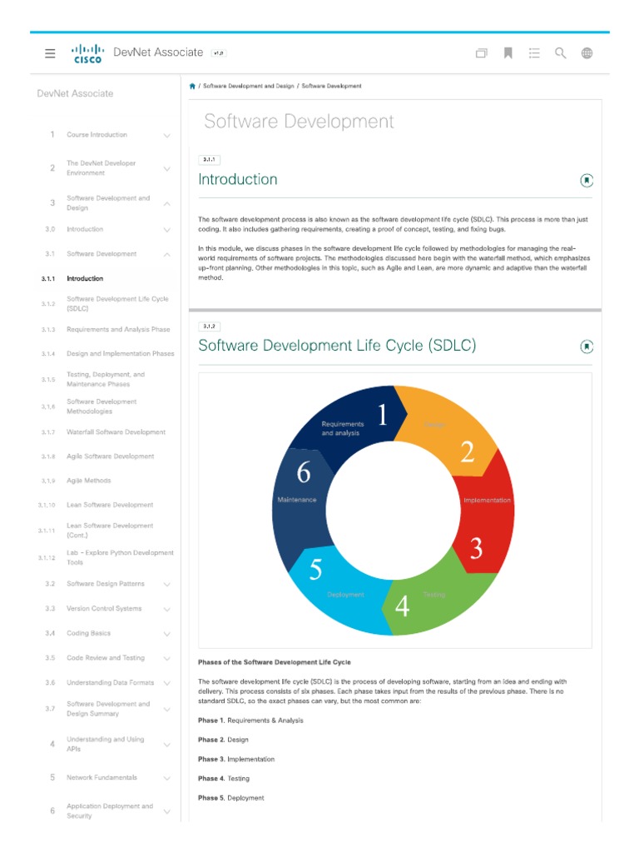Bookmark the Software Development Life Cycle section
Screen dimensions: 639x853
pyautogui.click(x=587, y=346)
